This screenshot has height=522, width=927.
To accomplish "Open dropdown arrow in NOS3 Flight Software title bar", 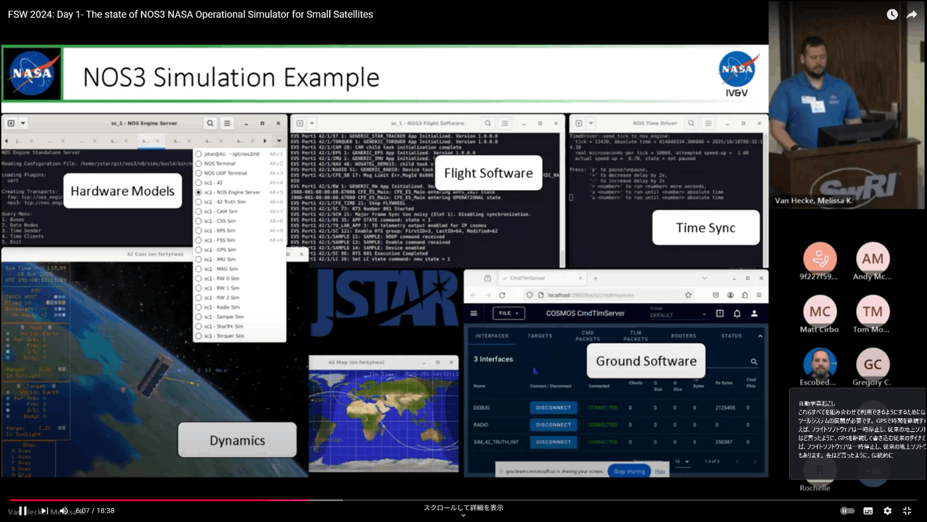I will point(312,123).
